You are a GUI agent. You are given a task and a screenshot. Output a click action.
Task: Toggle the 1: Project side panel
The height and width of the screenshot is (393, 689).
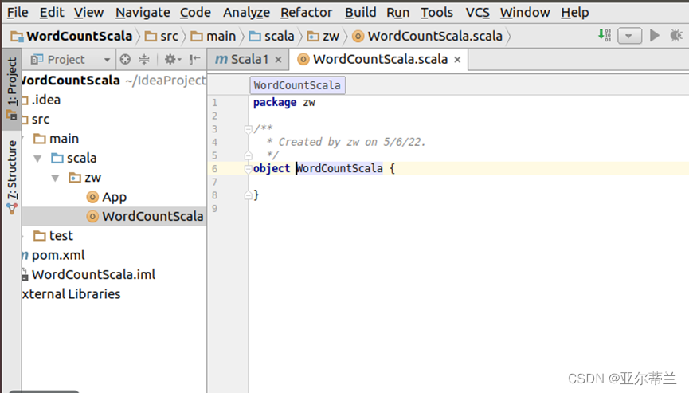coord(12,88)
